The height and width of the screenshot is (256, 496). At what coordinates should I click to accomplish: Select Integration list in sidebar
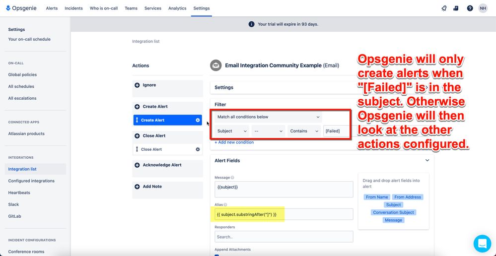(x=35, y=169)
